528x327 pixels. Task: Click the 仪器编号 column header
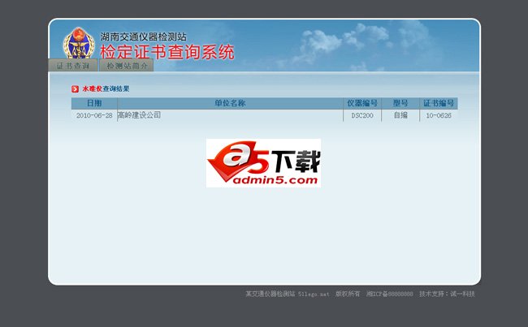pyautogui.click(x=362, y=103)
